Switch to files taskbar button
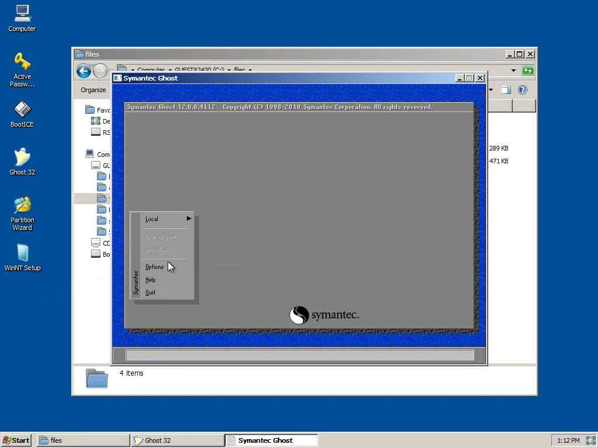The height and width of the screenshot is (448, 598). 83,440
